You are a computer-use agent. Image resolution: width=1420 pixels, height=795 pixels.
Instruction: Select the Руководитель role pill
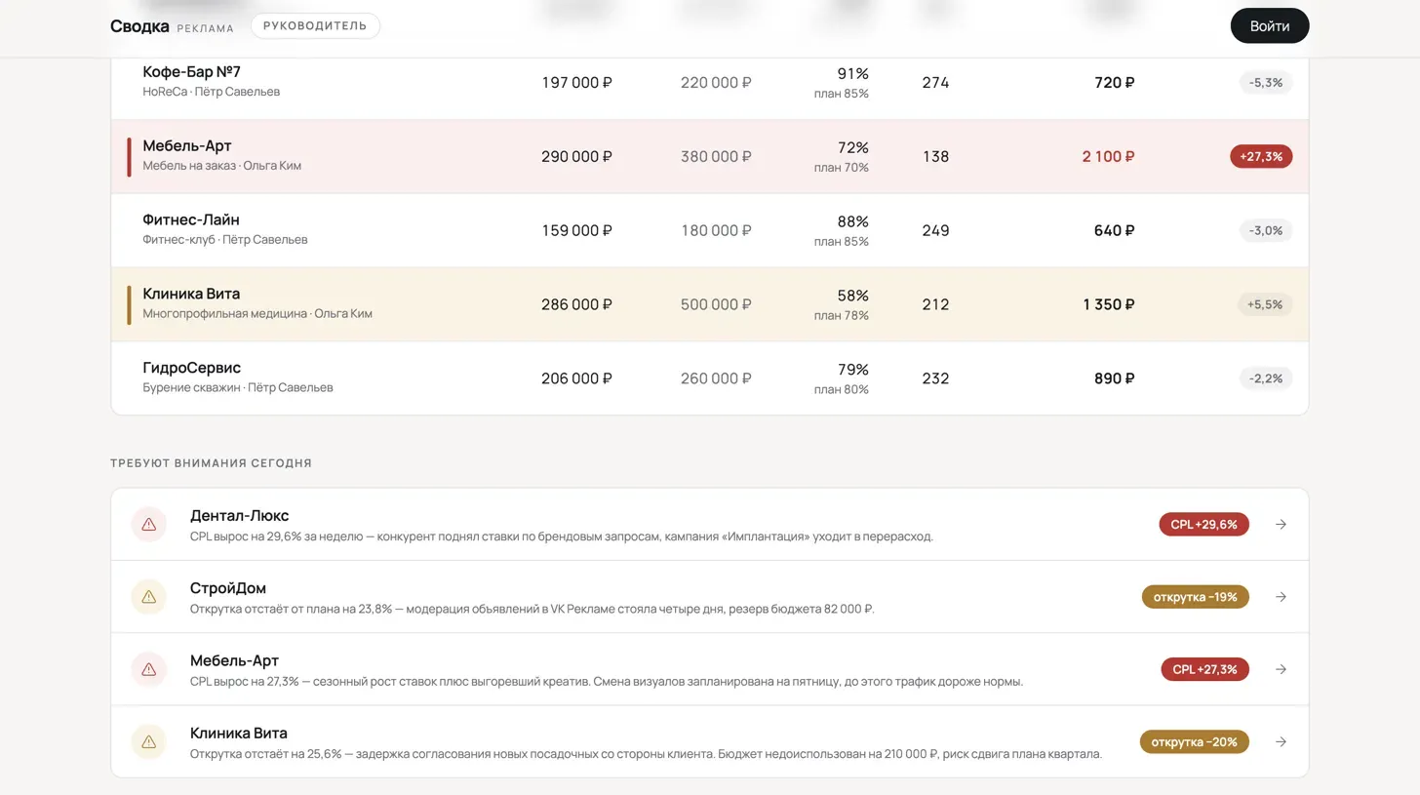click(x=315, y=26)
